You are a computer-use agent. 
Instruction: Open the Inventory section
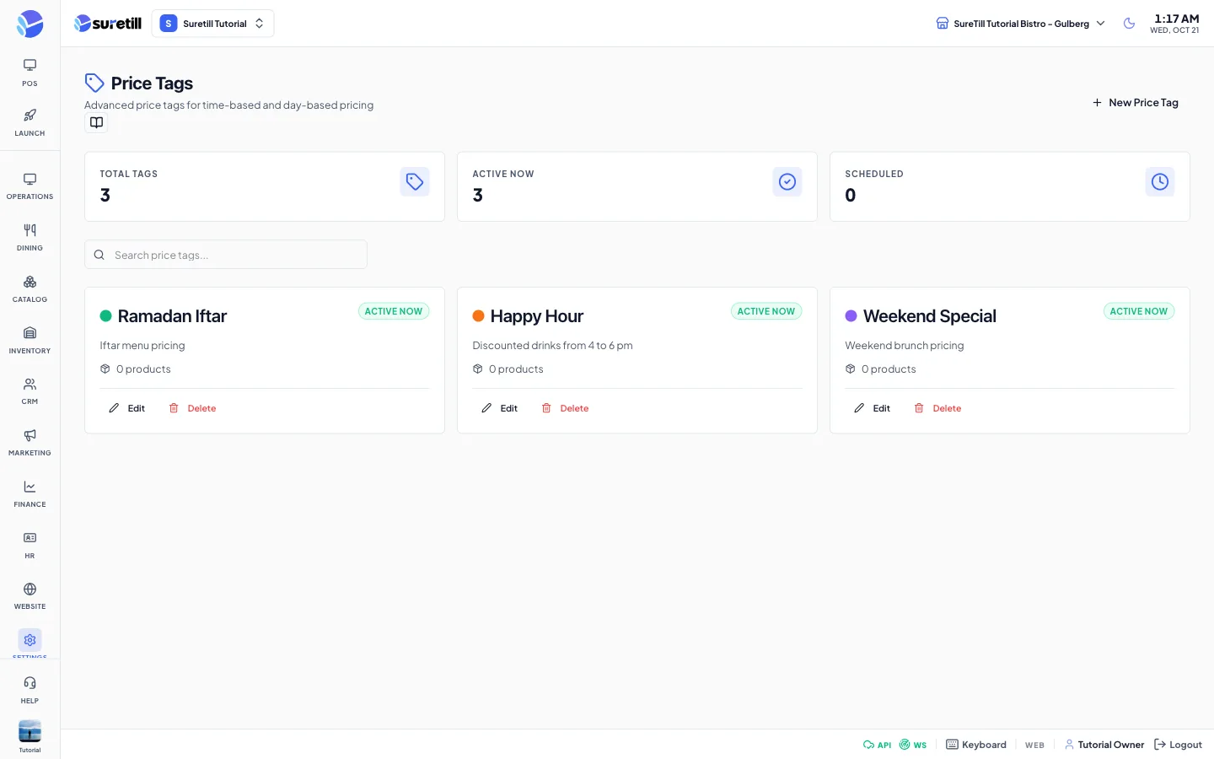pos(30,341)
